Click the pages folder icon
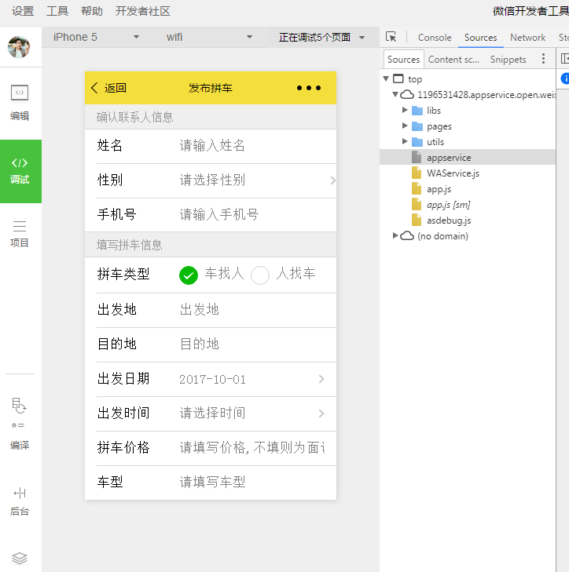 tap(417, 126)
